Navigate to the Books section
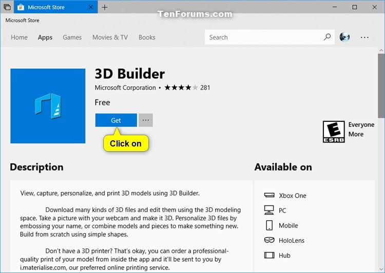The width and height of the screenshot is (385, 273). click(x=147, y=37)
